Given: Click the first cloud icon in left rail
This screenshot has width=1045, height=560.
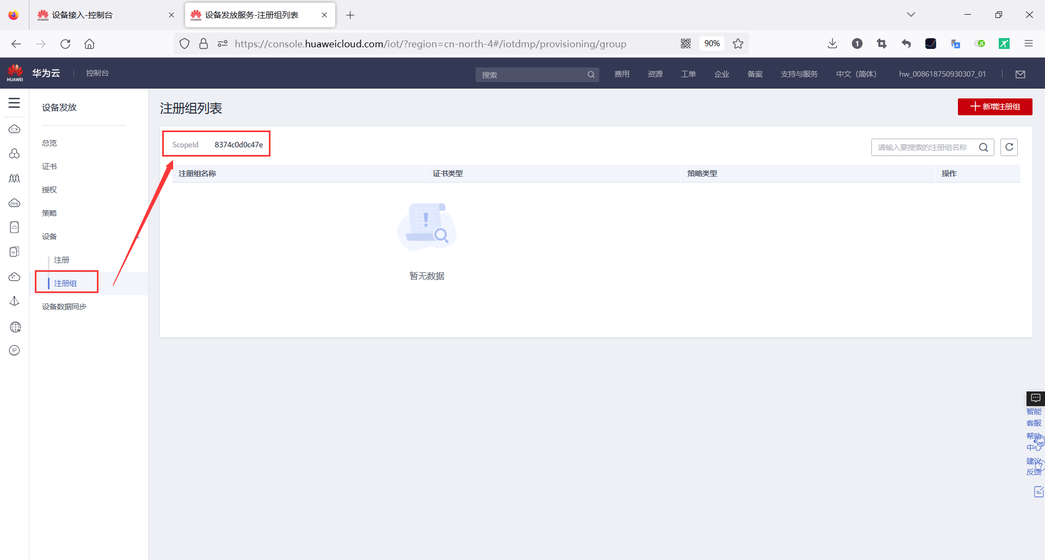Looking at the screenshot, I should (15, 129).
